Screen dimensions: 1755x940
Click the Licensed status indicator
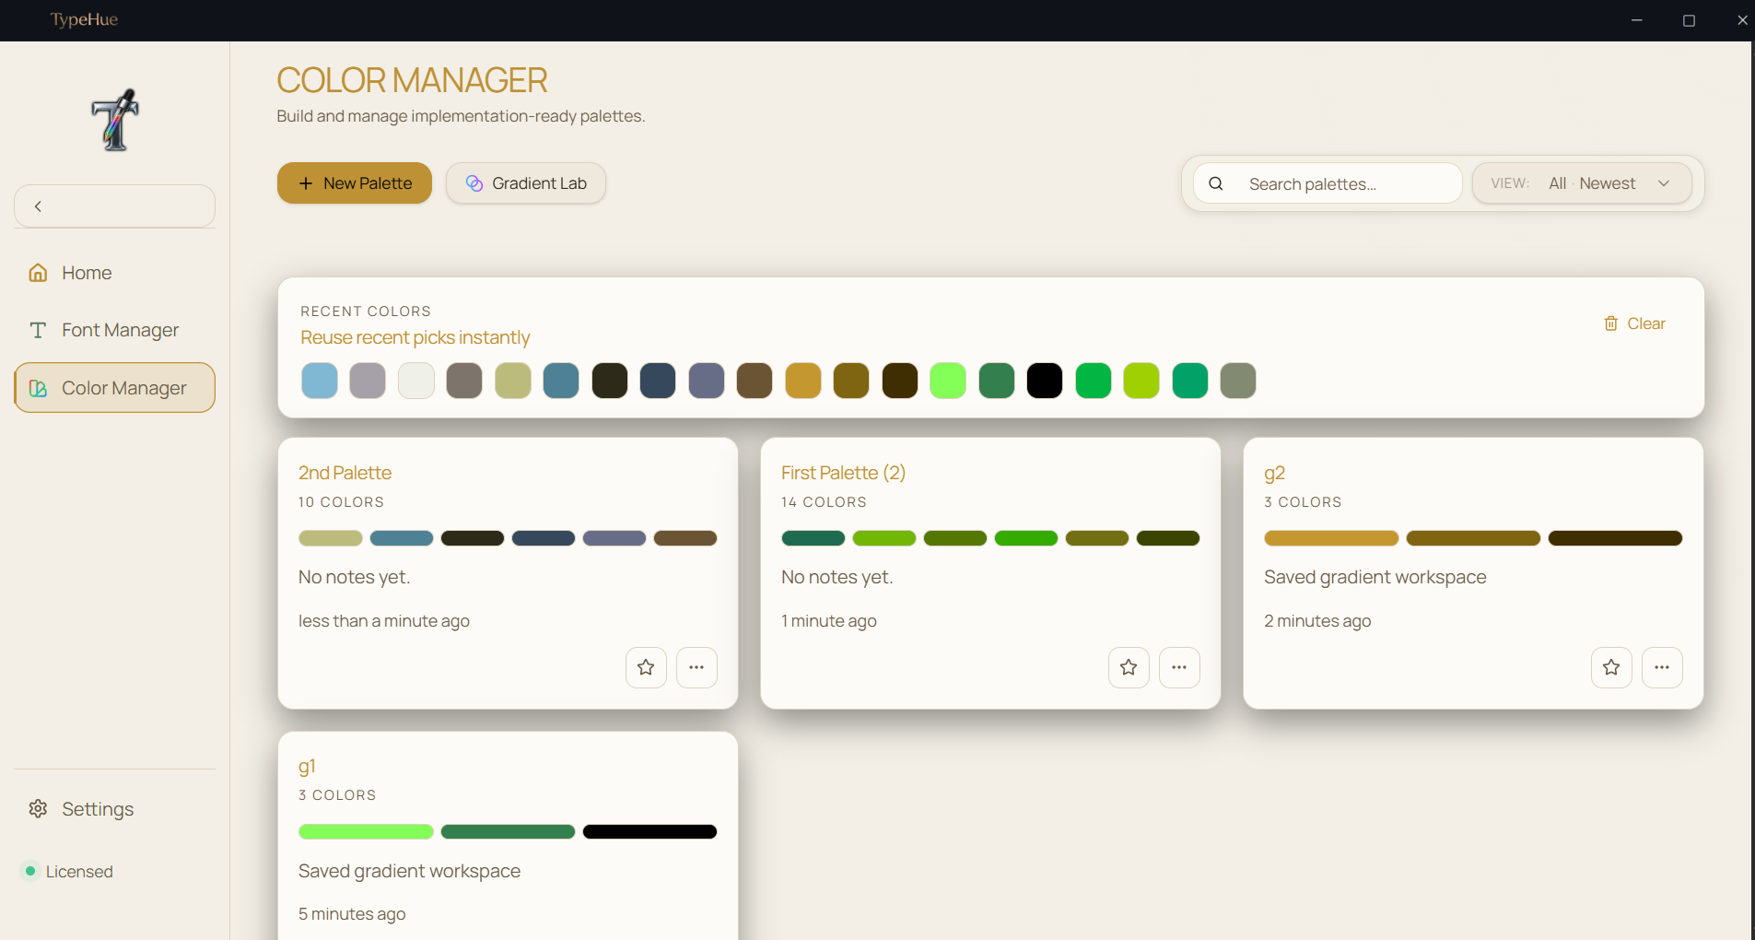[67, 872]
